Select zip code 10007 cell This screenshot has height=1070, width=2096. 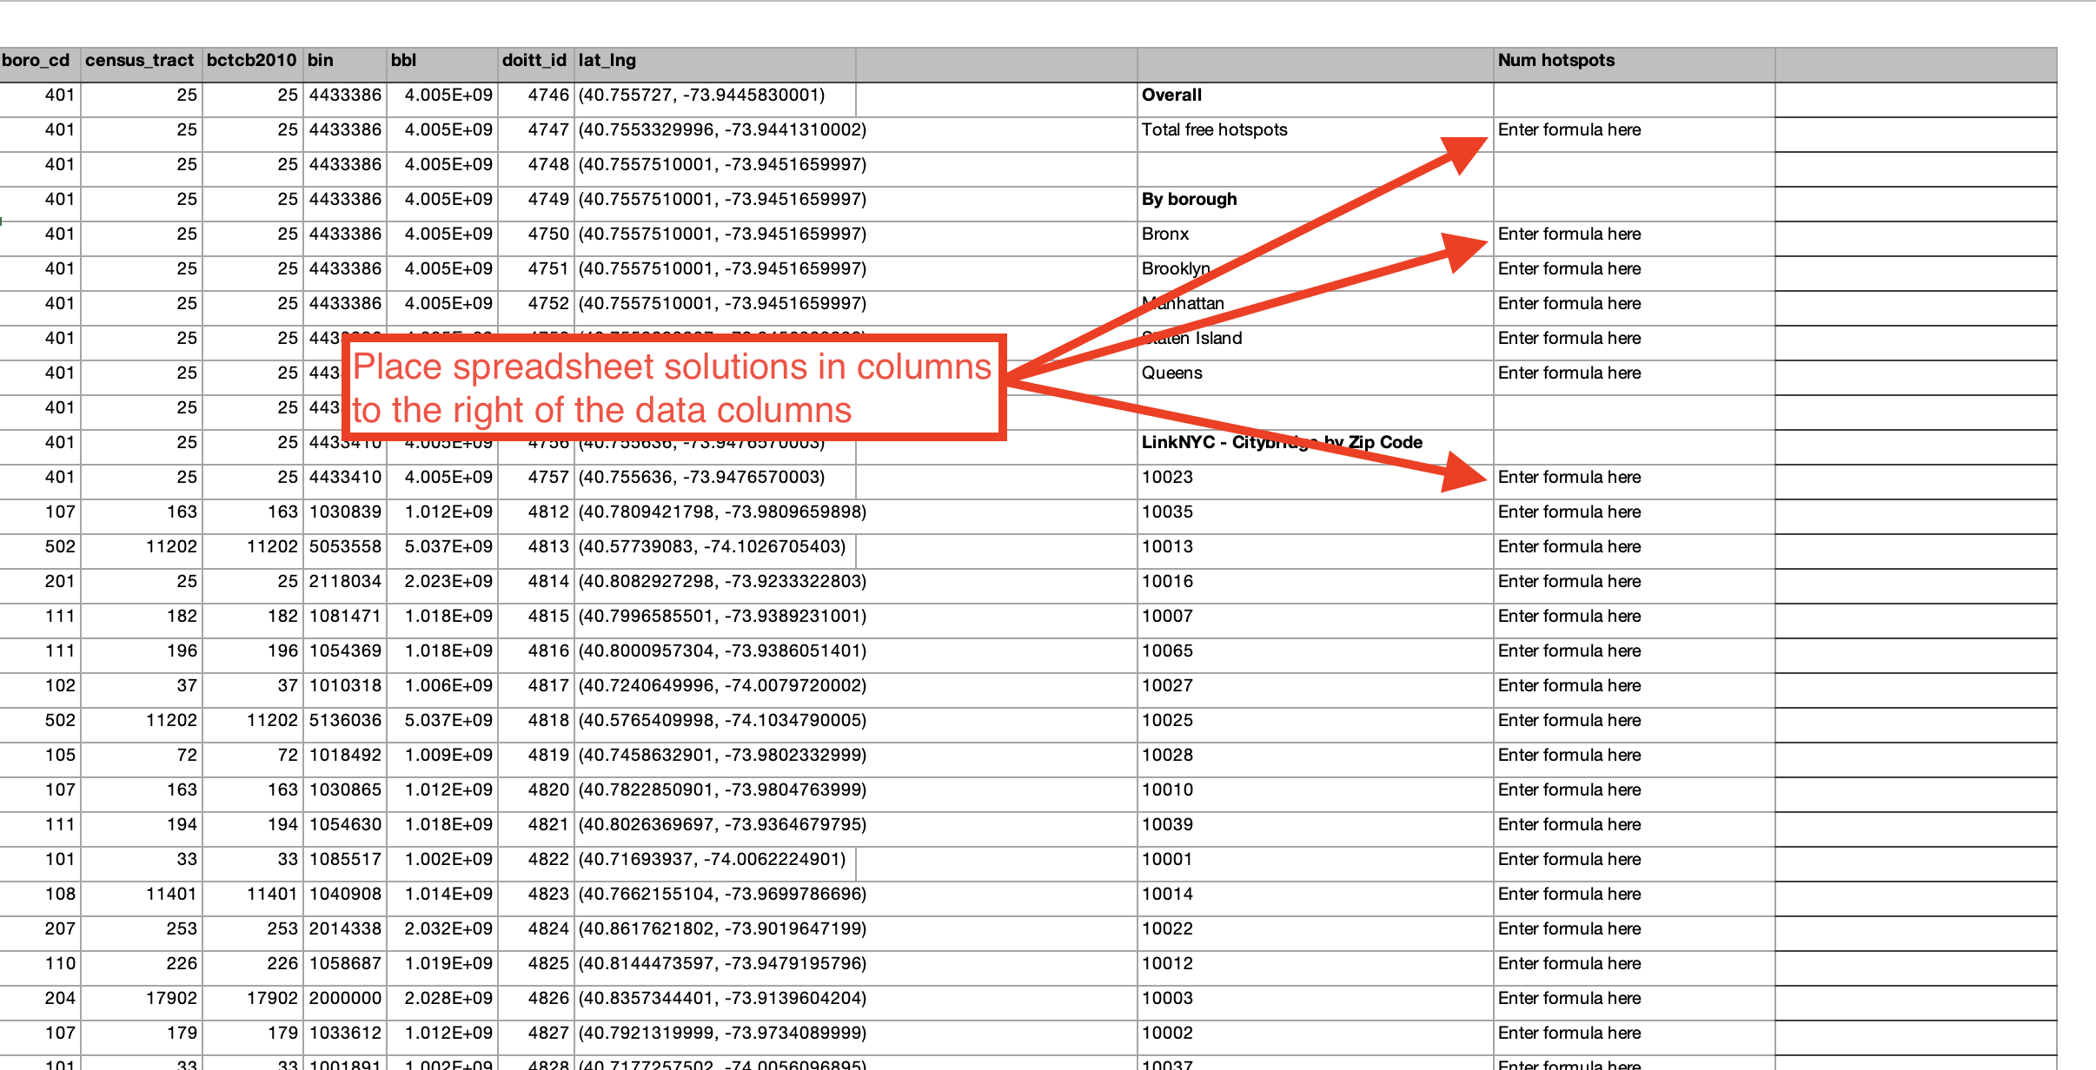(x=1316, y=621)
